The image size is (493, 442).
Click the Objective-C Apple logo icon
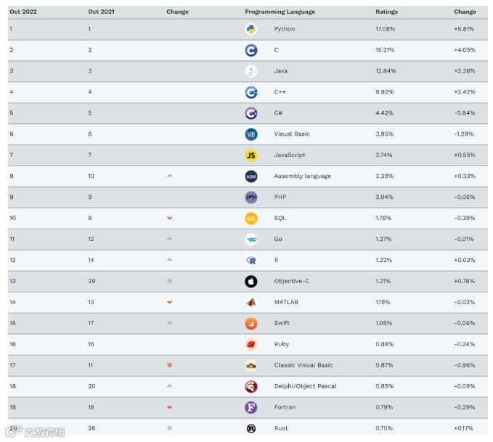(251, 282)
